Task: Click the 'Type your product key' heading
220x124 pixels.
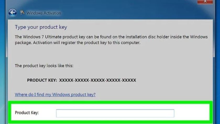Action: point(41,27)
